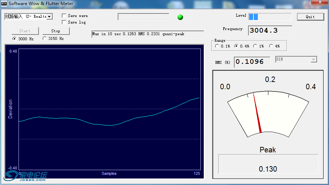Click the green status indicator light
329x185 pixels.
[180, 17]
